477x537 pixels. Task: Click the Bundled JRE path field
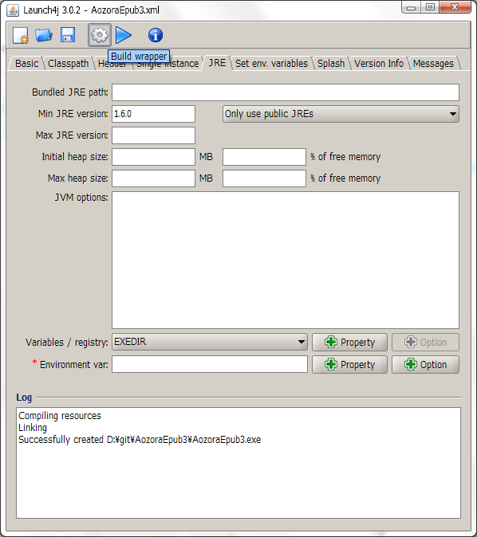286,92
